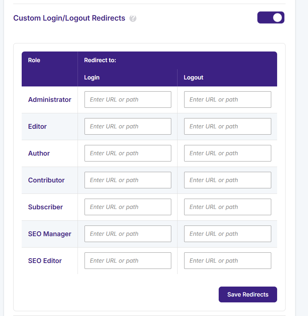Choose the Subscriber Logout URL field
This screenshot has height=316, width=308.
pos(228,207)
